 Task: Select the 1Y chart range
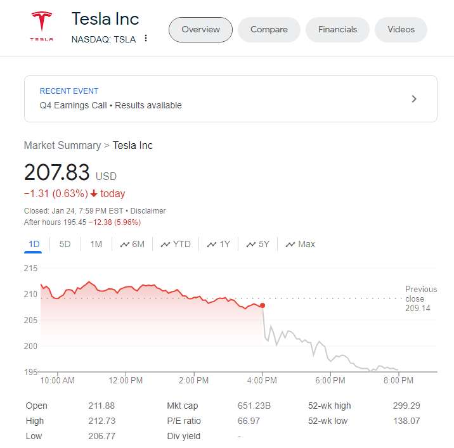coord(219,244)
